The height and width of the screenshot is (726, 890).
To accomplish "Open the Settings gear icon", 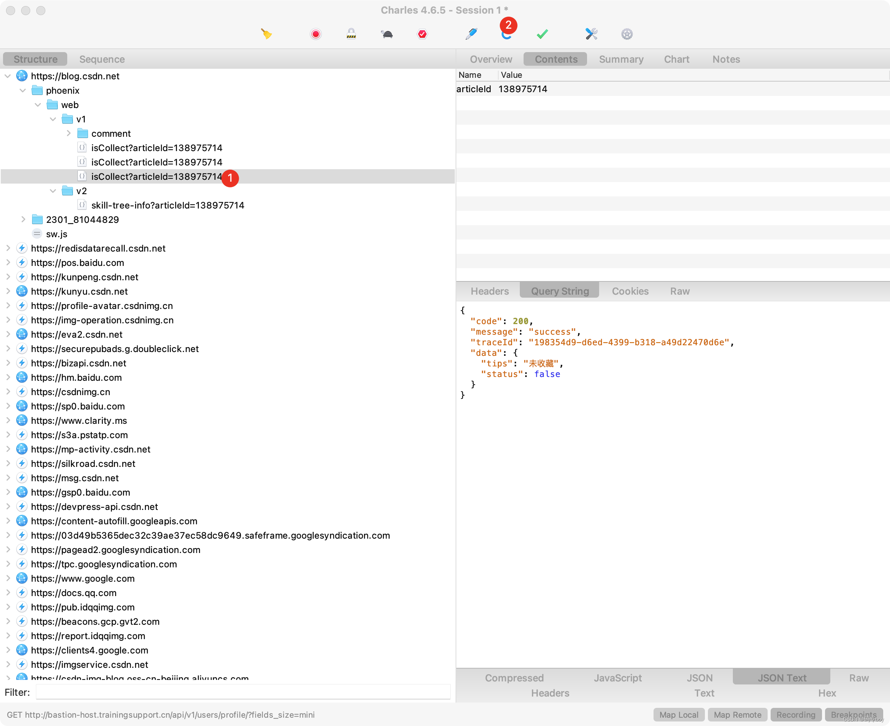I will 627,34.
